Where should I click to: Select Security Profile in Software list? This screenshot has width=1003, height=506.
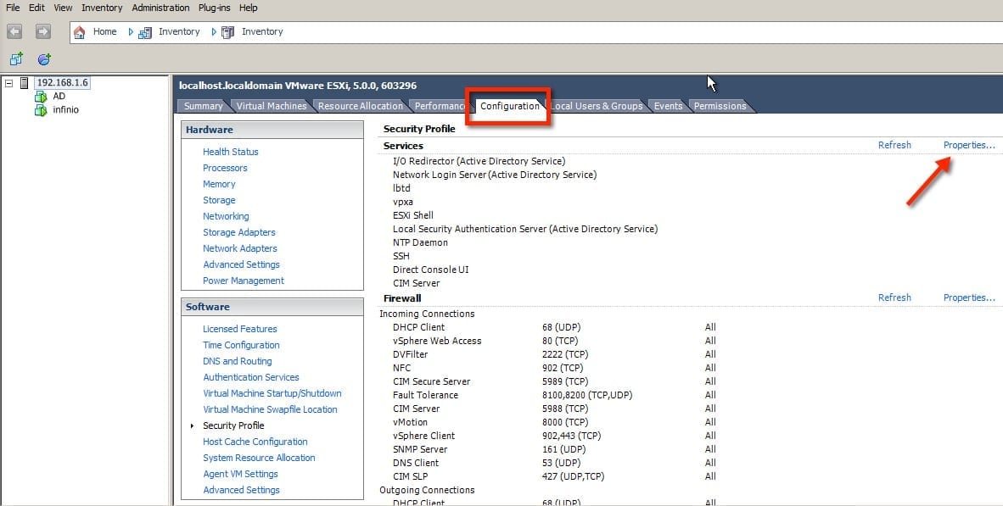pyautogui.click(x=233, y=425)
